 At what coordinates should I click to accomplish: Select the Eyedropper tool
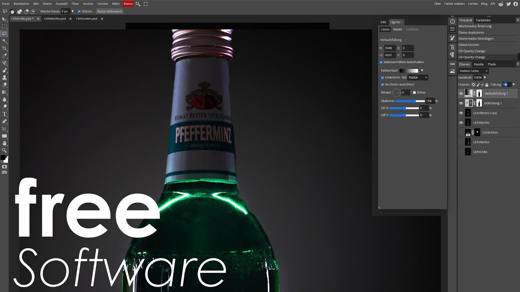pyautogui.click(x=4, y=56)
